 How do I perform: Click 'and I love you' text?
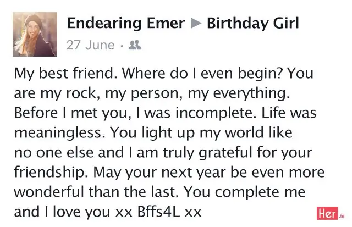point(62,211)
